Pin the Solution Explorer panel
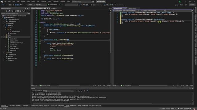The image size is (197, 110). (27, 9)
